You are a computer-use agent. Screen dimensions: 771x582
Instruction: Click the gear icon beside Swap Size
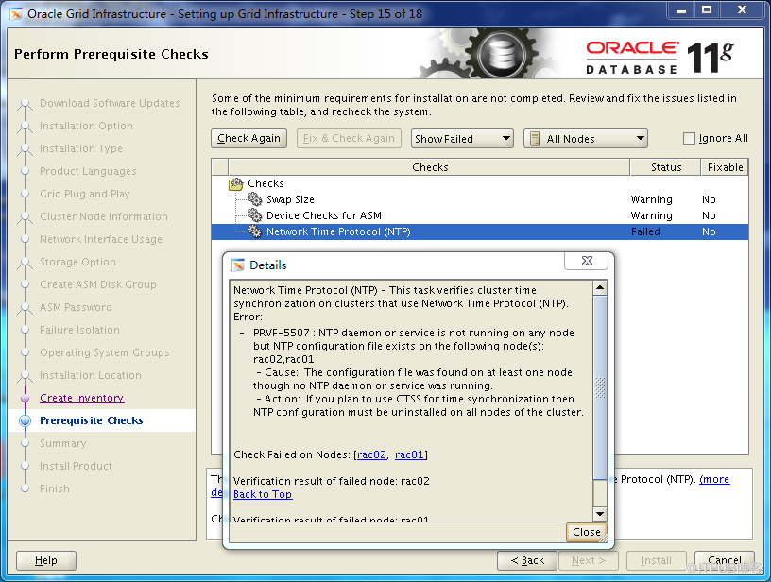[255, 200]
